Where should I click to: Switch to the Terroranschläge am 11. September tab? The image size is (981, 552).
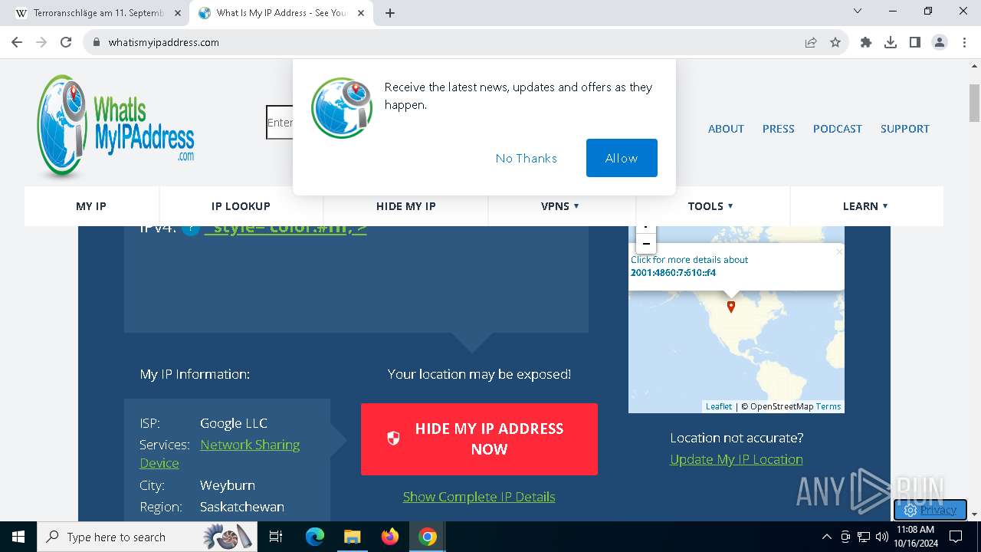tap(99, 13)
